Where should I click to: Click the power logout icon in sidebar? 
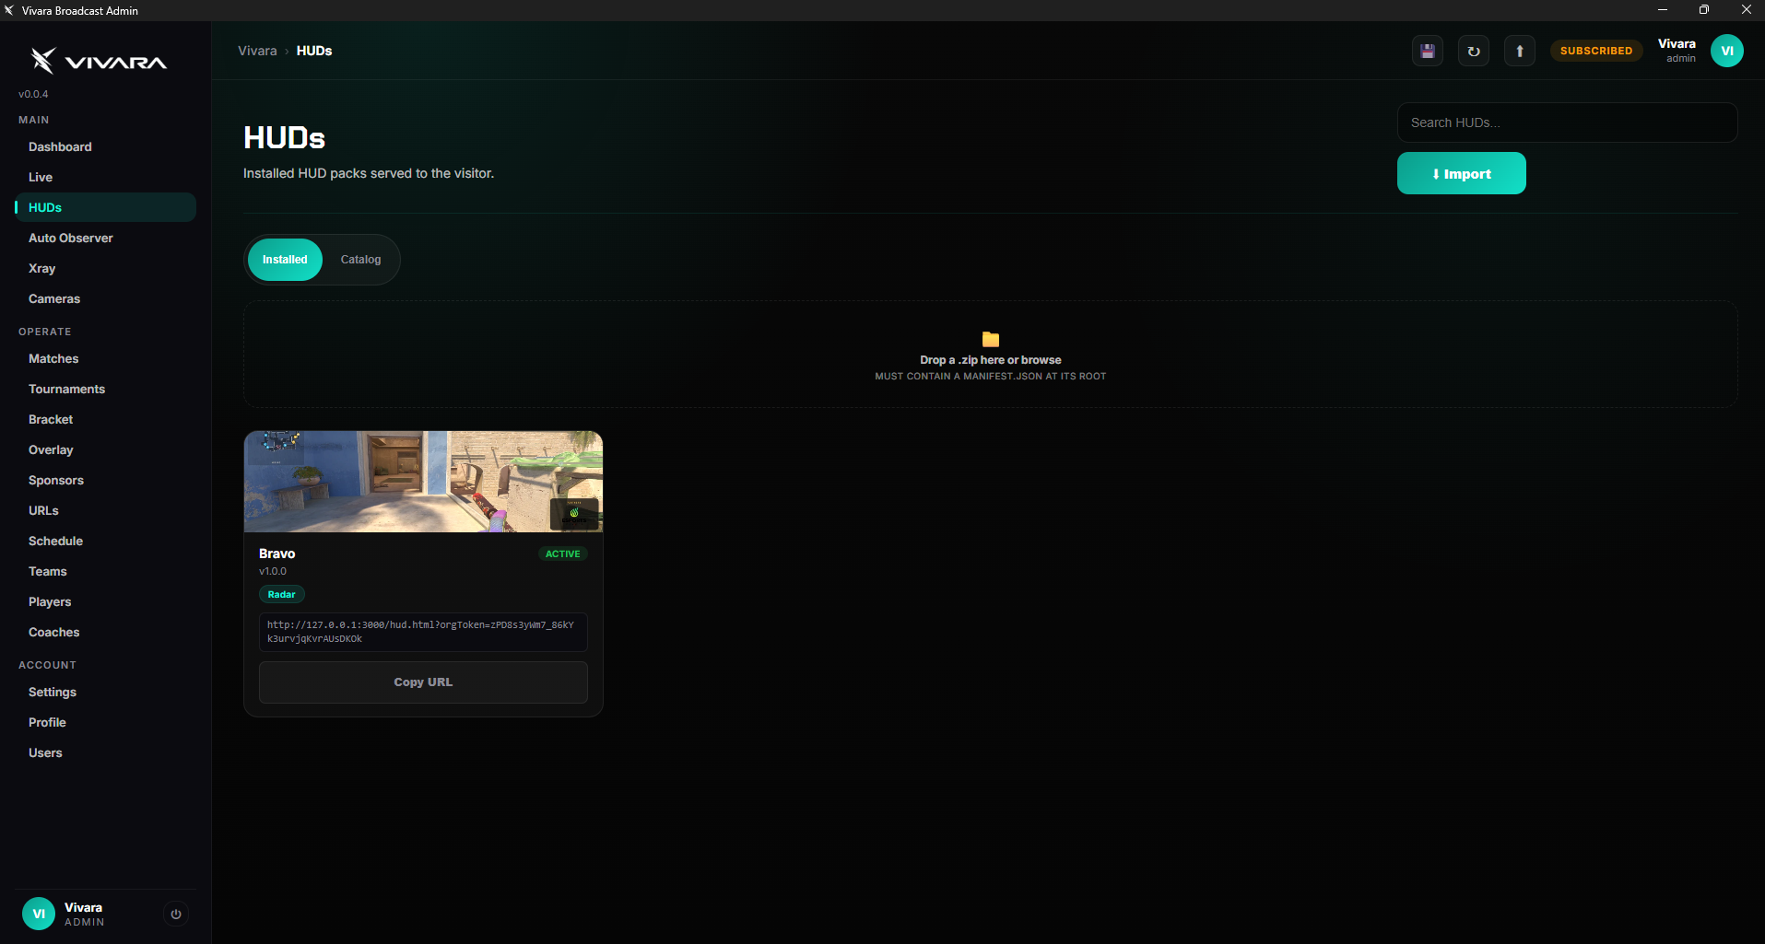(176, 914)
